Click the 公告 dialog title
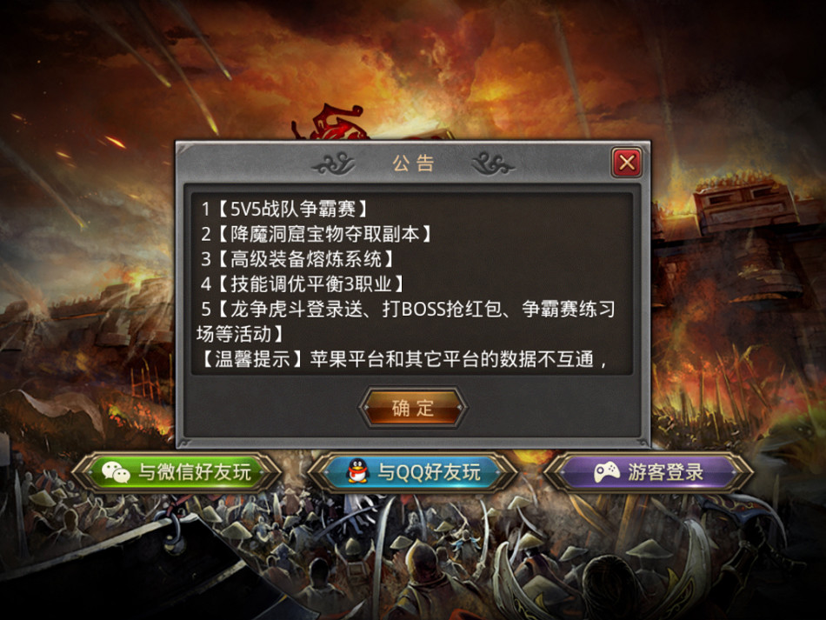The width and height of the screenshot is (826, 620). pos(413,163)
